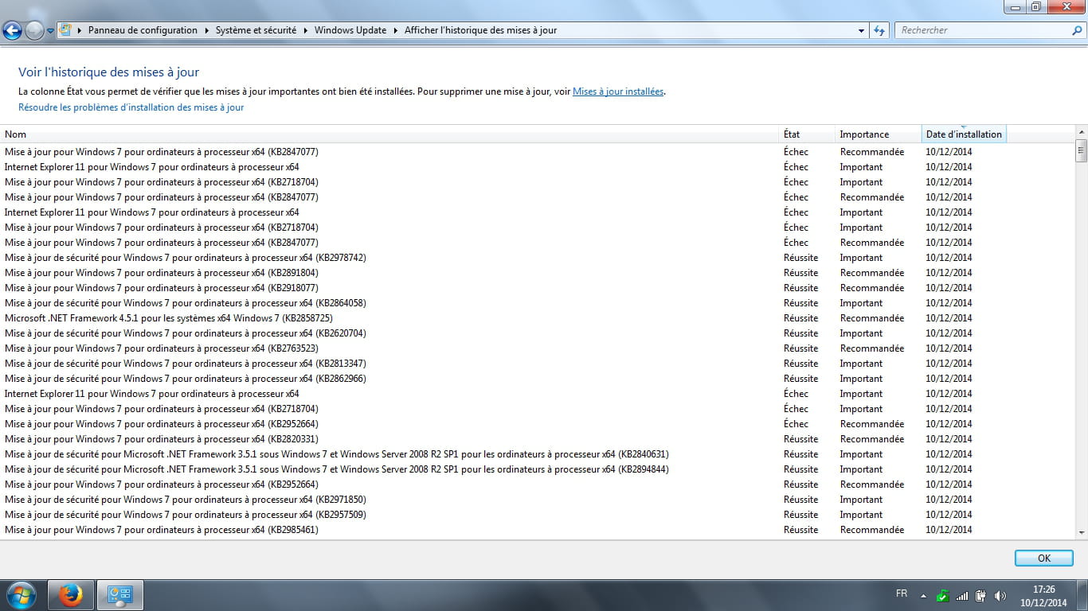Select the row for update KB2813347
Screen dimensions: 1088x611
pyautogui.click(x=537, y=364)
